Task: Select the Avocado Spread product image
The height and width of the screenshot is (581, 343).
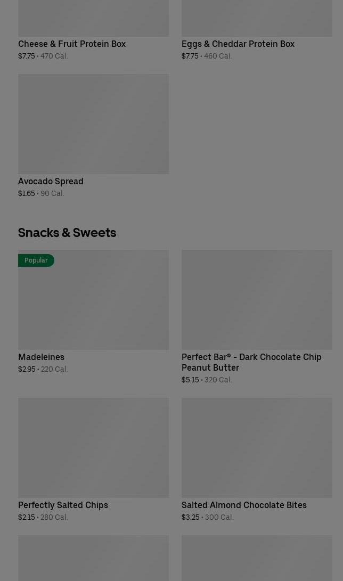Action: pyautogui.click(x=93, y=124)
